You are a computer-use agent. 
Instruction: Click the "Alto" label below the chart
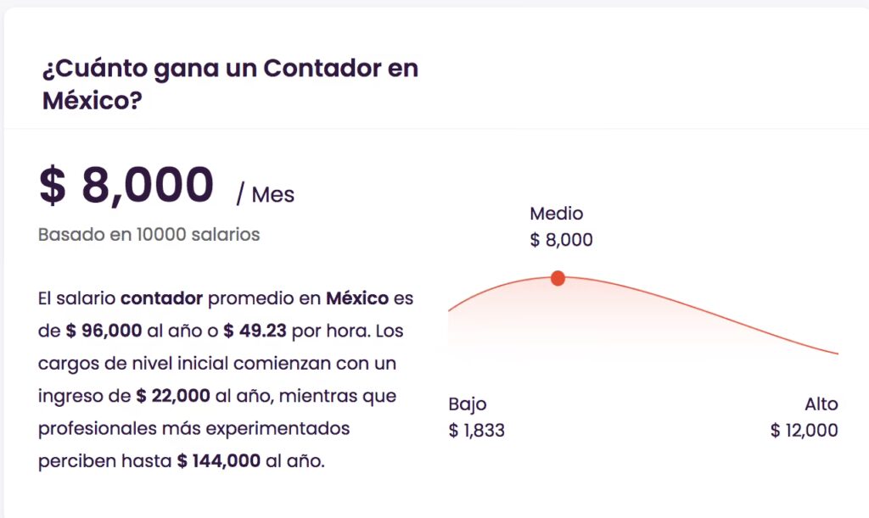[x=821, y=404]
